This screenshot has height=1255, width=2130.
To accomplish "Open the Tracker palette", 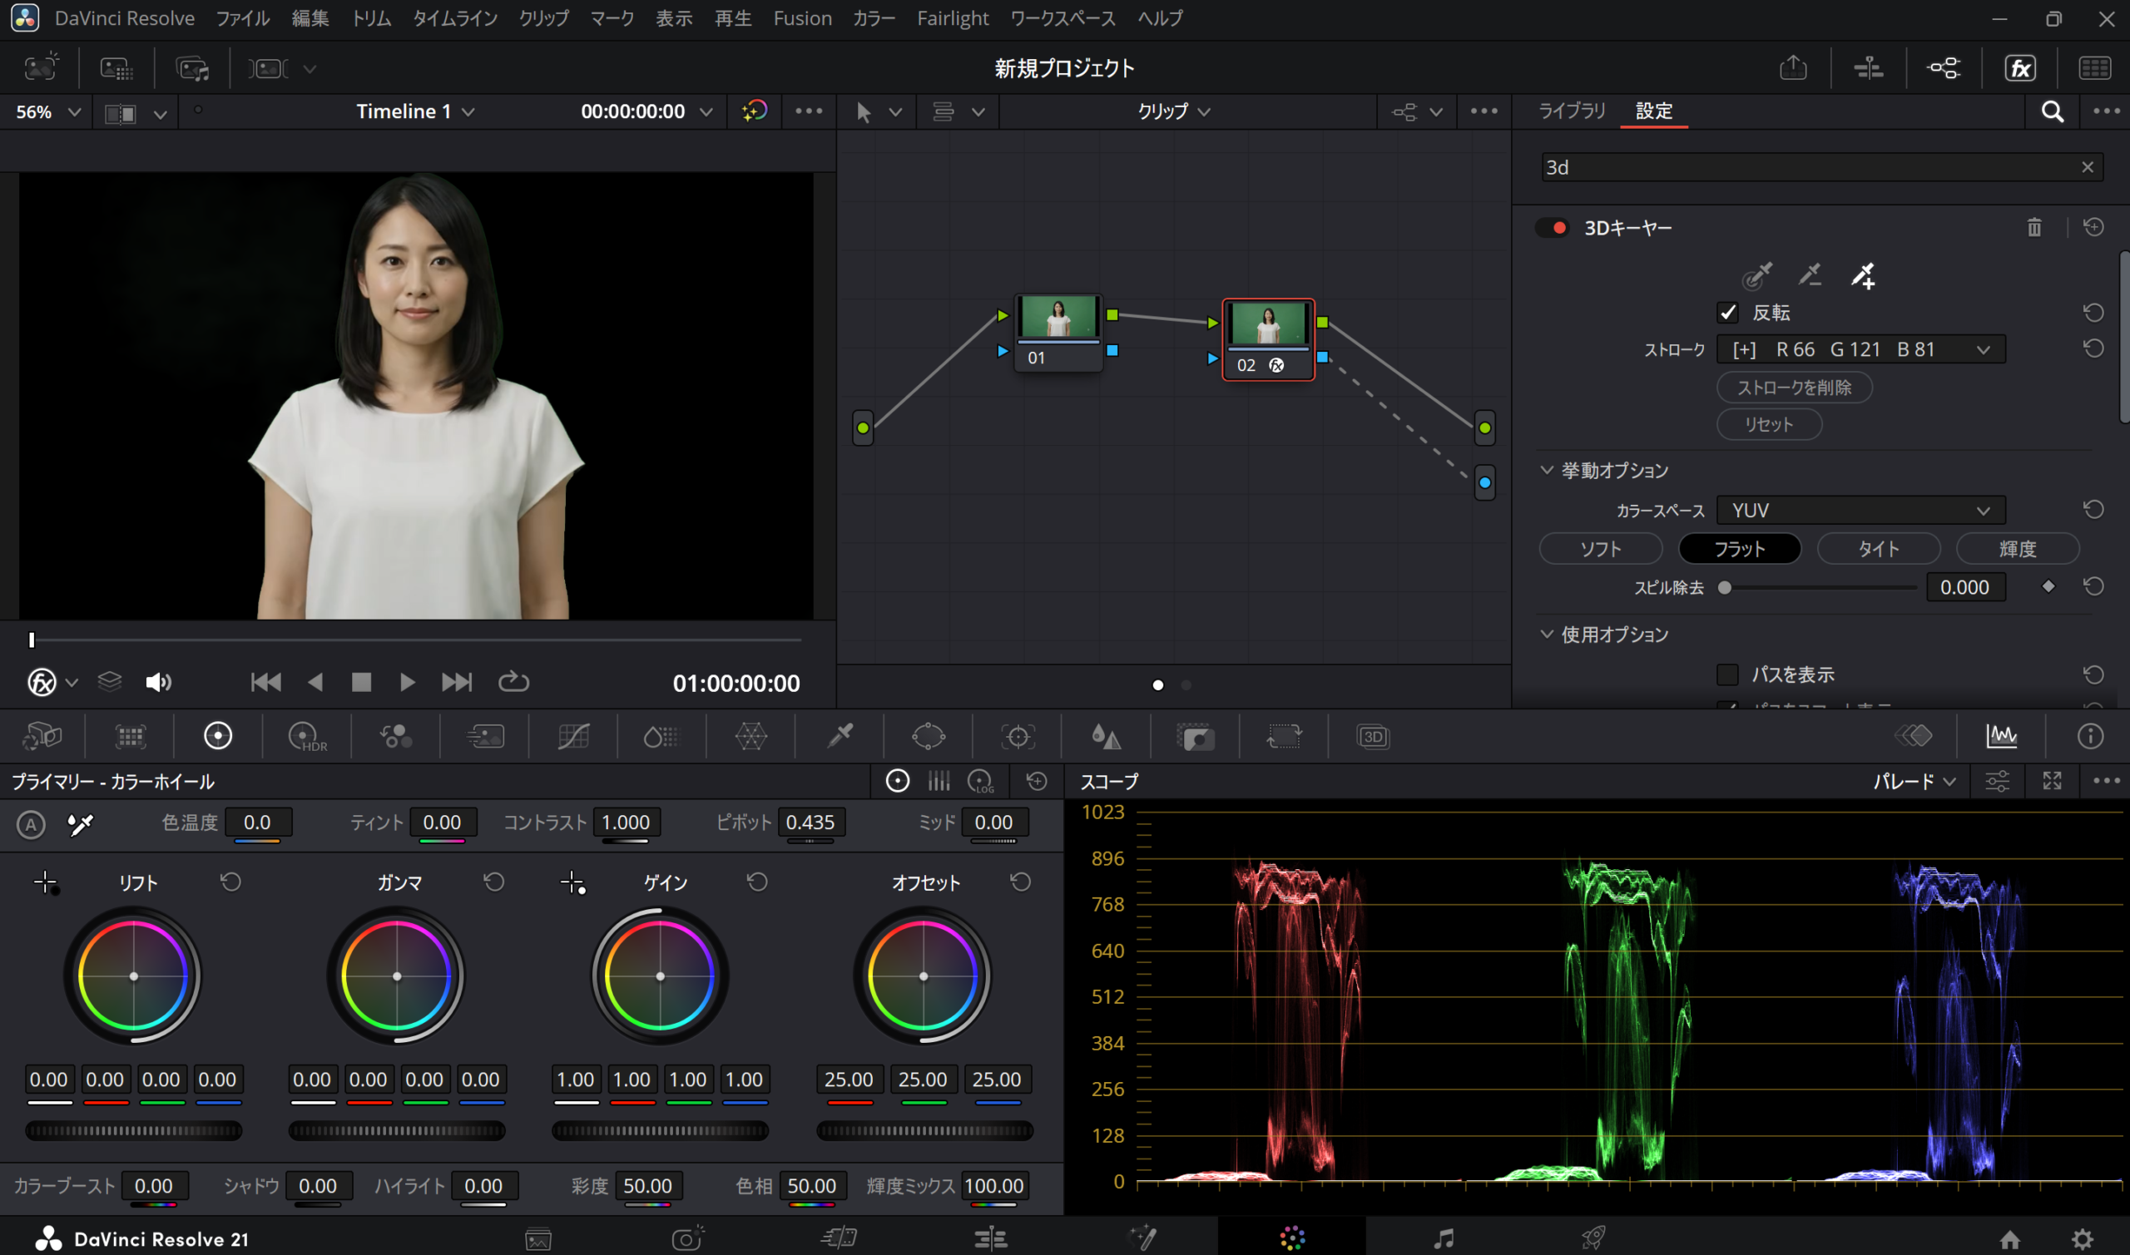I will [1018, 737].
